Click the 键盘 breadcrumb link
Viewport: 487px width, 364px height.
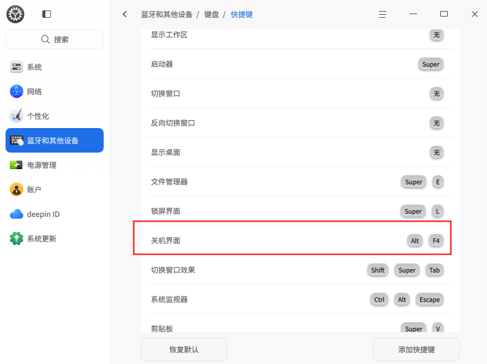pos(212,15)
